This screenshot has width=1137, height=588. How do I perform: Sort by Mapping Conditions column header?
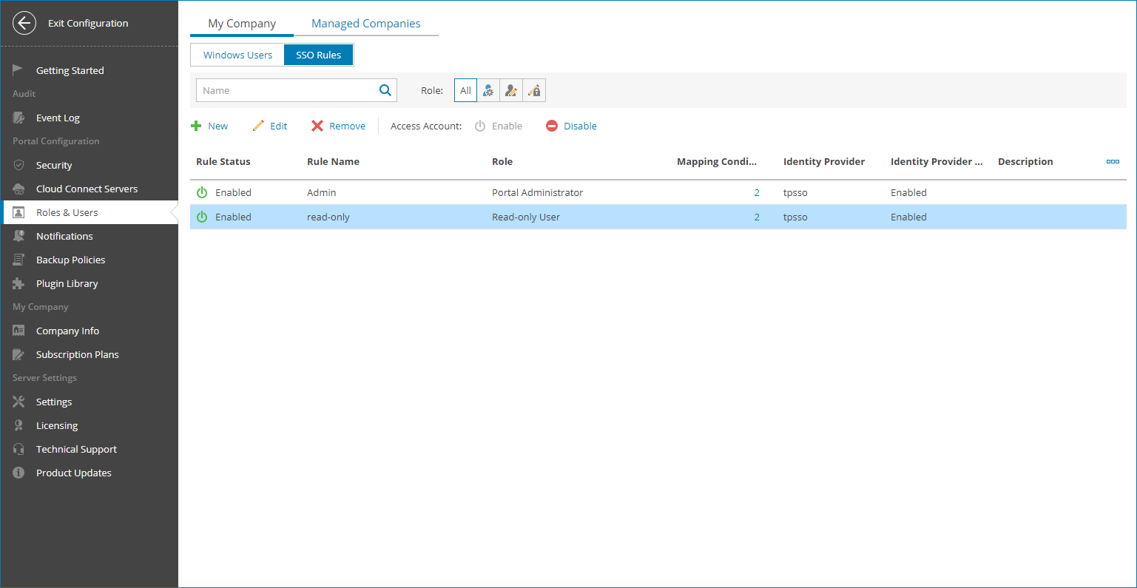tap(717, 161)
